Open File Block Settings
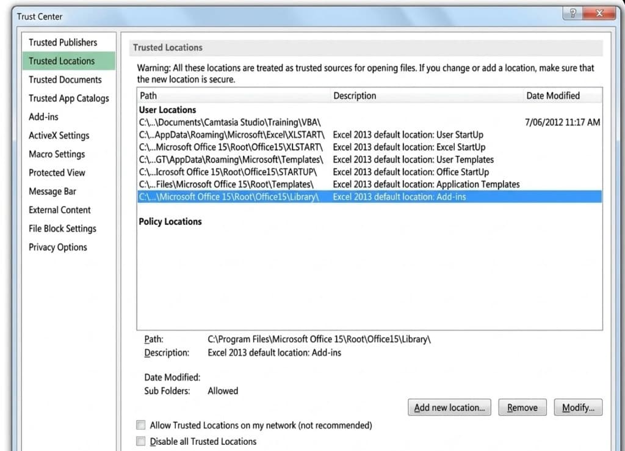 [62, 229]
